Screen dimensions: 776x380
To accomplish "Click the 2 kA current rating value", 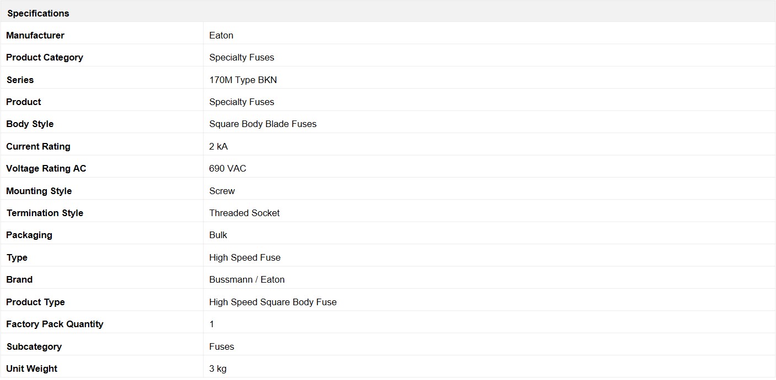I will coord(218,146).
